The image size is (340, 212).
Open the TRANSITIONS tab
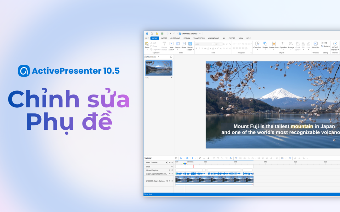click(199, 38)
